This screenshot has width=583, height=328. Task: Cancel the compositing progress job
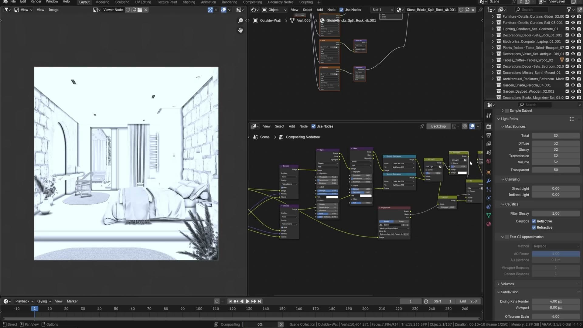click(x=281, y=324)
